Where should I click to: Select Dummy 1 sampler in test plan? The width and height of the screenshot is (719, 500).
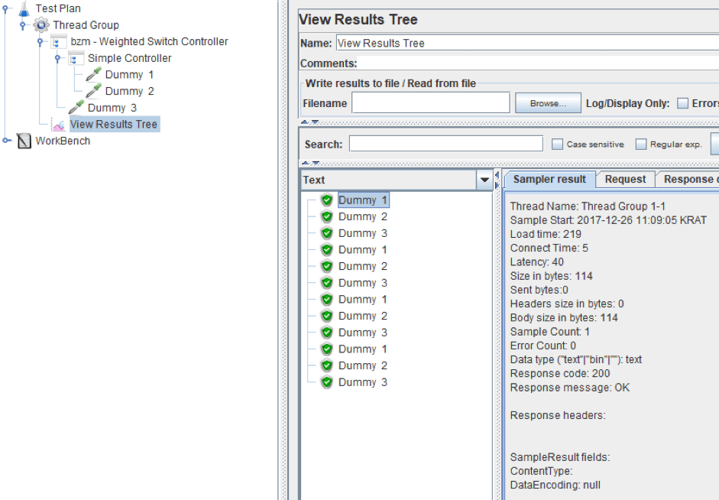(129, 74)
